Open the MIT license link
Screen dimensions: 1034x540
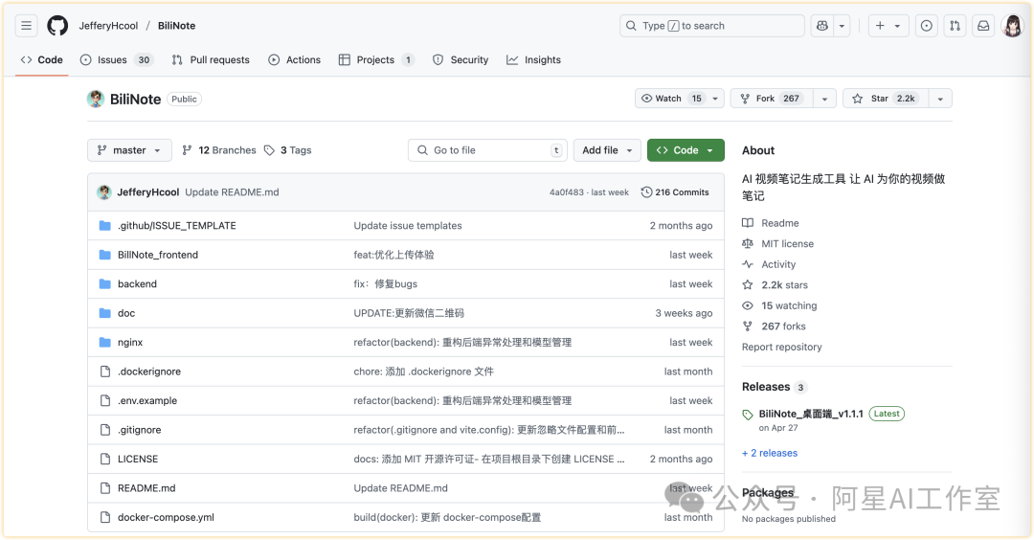pos(778,243)
